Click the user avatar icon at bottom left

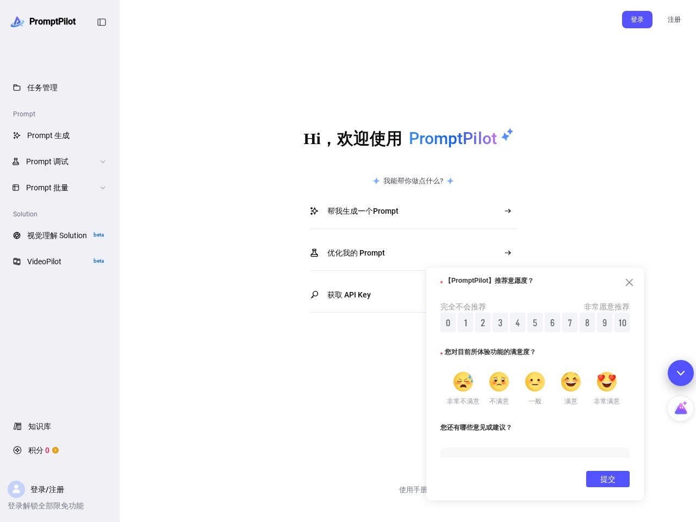pos(16,489)
